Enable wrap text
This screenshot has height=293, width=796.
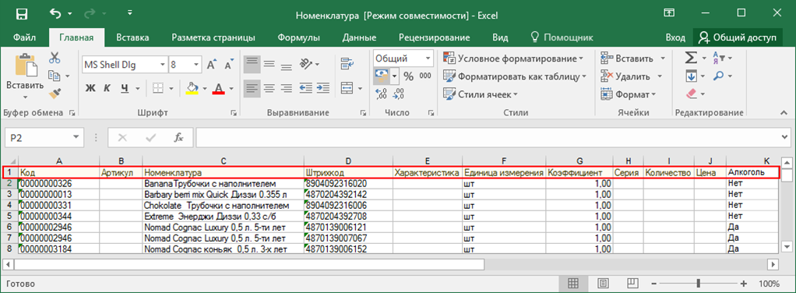pyautogui.click(x=347, y=64)
